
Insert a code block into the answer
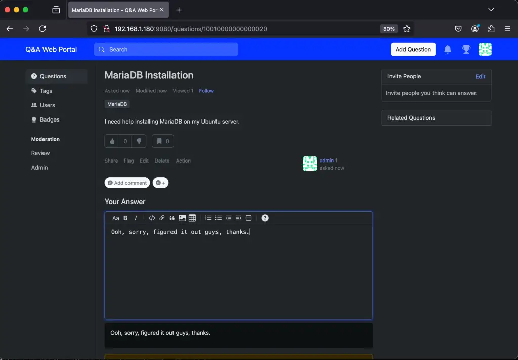tap(152, 218)
